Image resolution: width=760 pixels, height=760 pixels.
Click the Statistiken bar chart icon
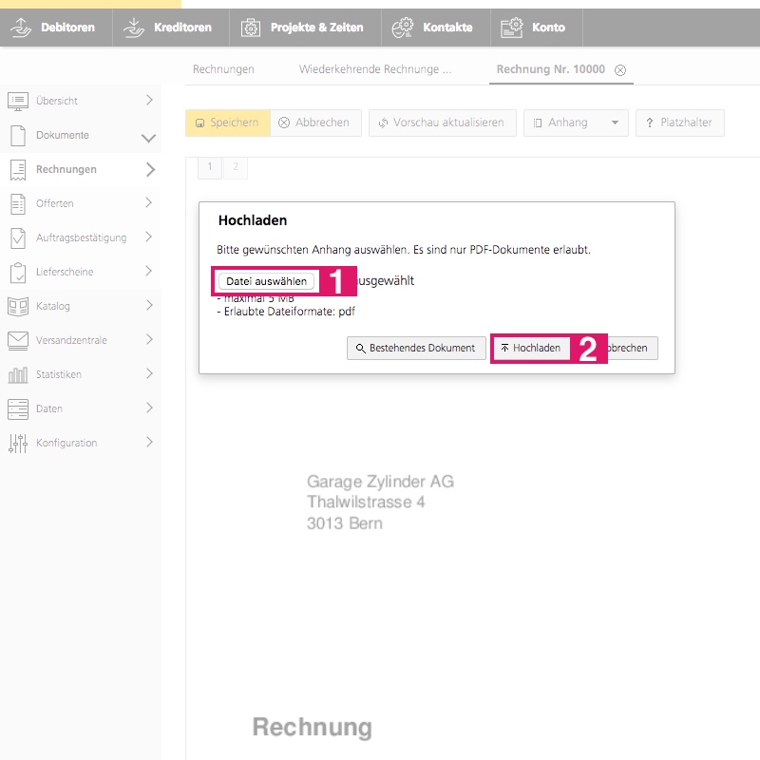click(x=17, y=374)
